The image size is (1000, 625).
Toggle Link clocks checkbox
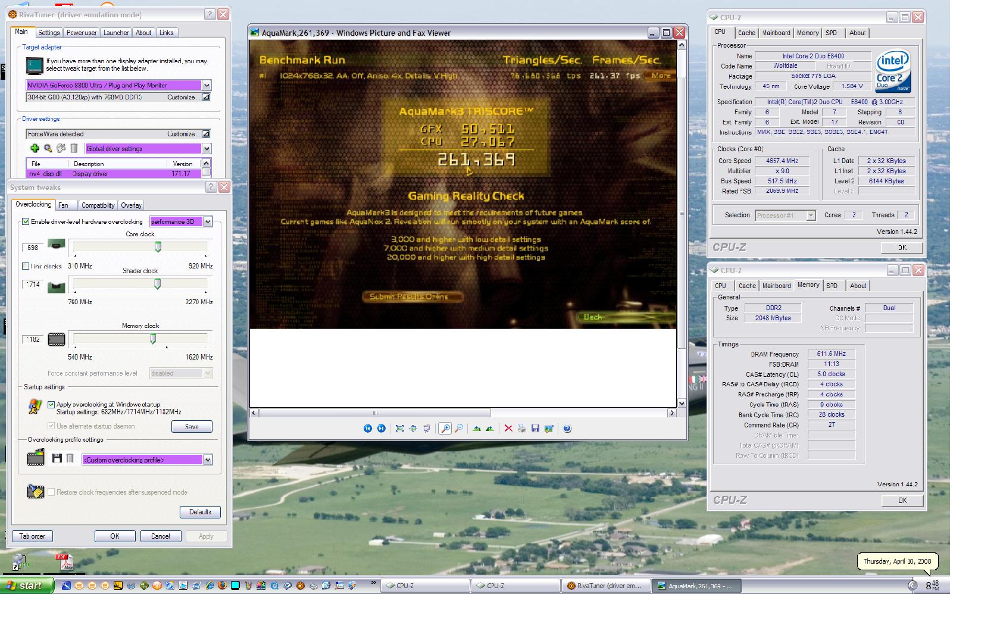(26, 266)
